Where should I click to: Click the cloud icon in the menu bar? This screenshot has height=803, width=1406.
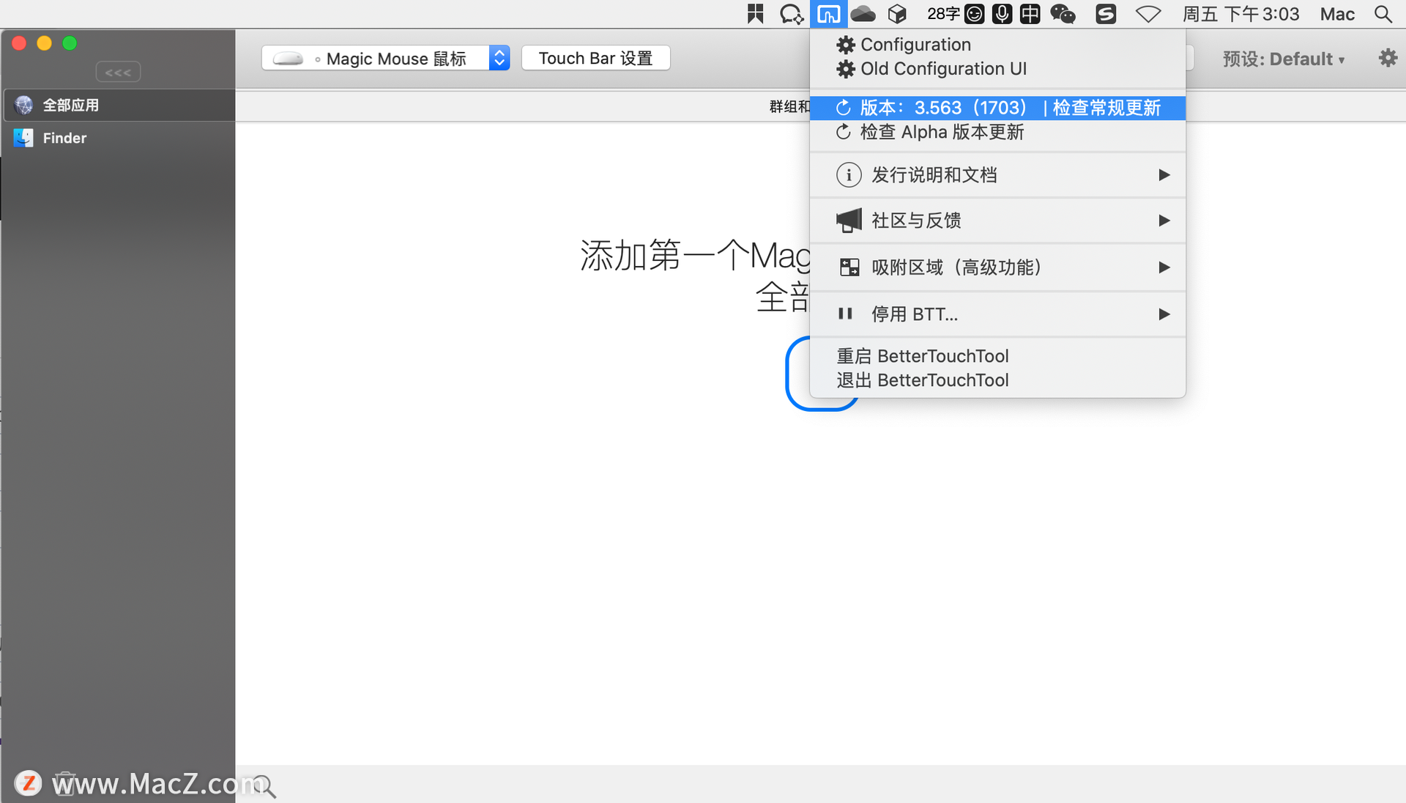pyautogui.click(x=863, y=14)
